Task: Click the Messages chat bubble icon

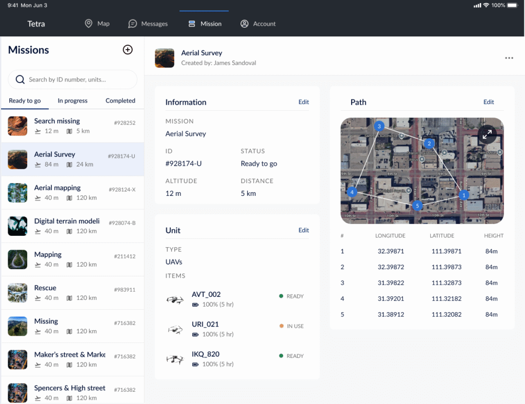Action: tap(132, 24)
